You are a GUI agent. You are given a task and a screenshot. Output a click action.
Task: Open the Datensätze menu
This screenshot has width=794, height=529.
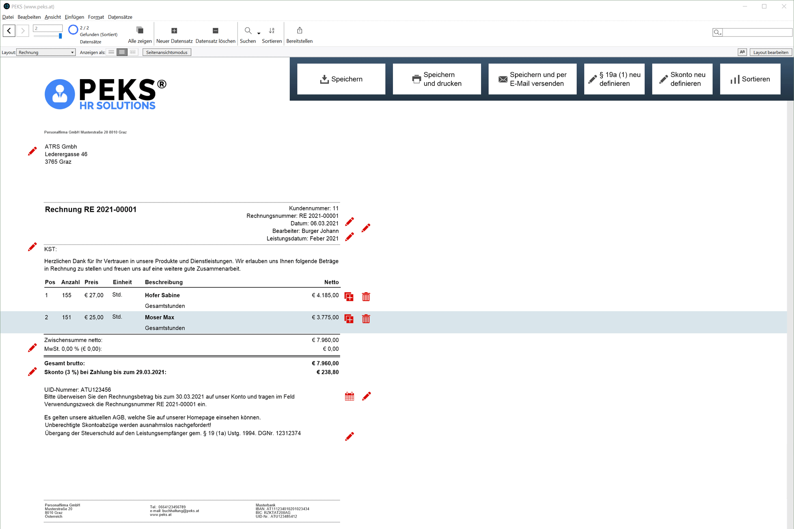(120, 17)
